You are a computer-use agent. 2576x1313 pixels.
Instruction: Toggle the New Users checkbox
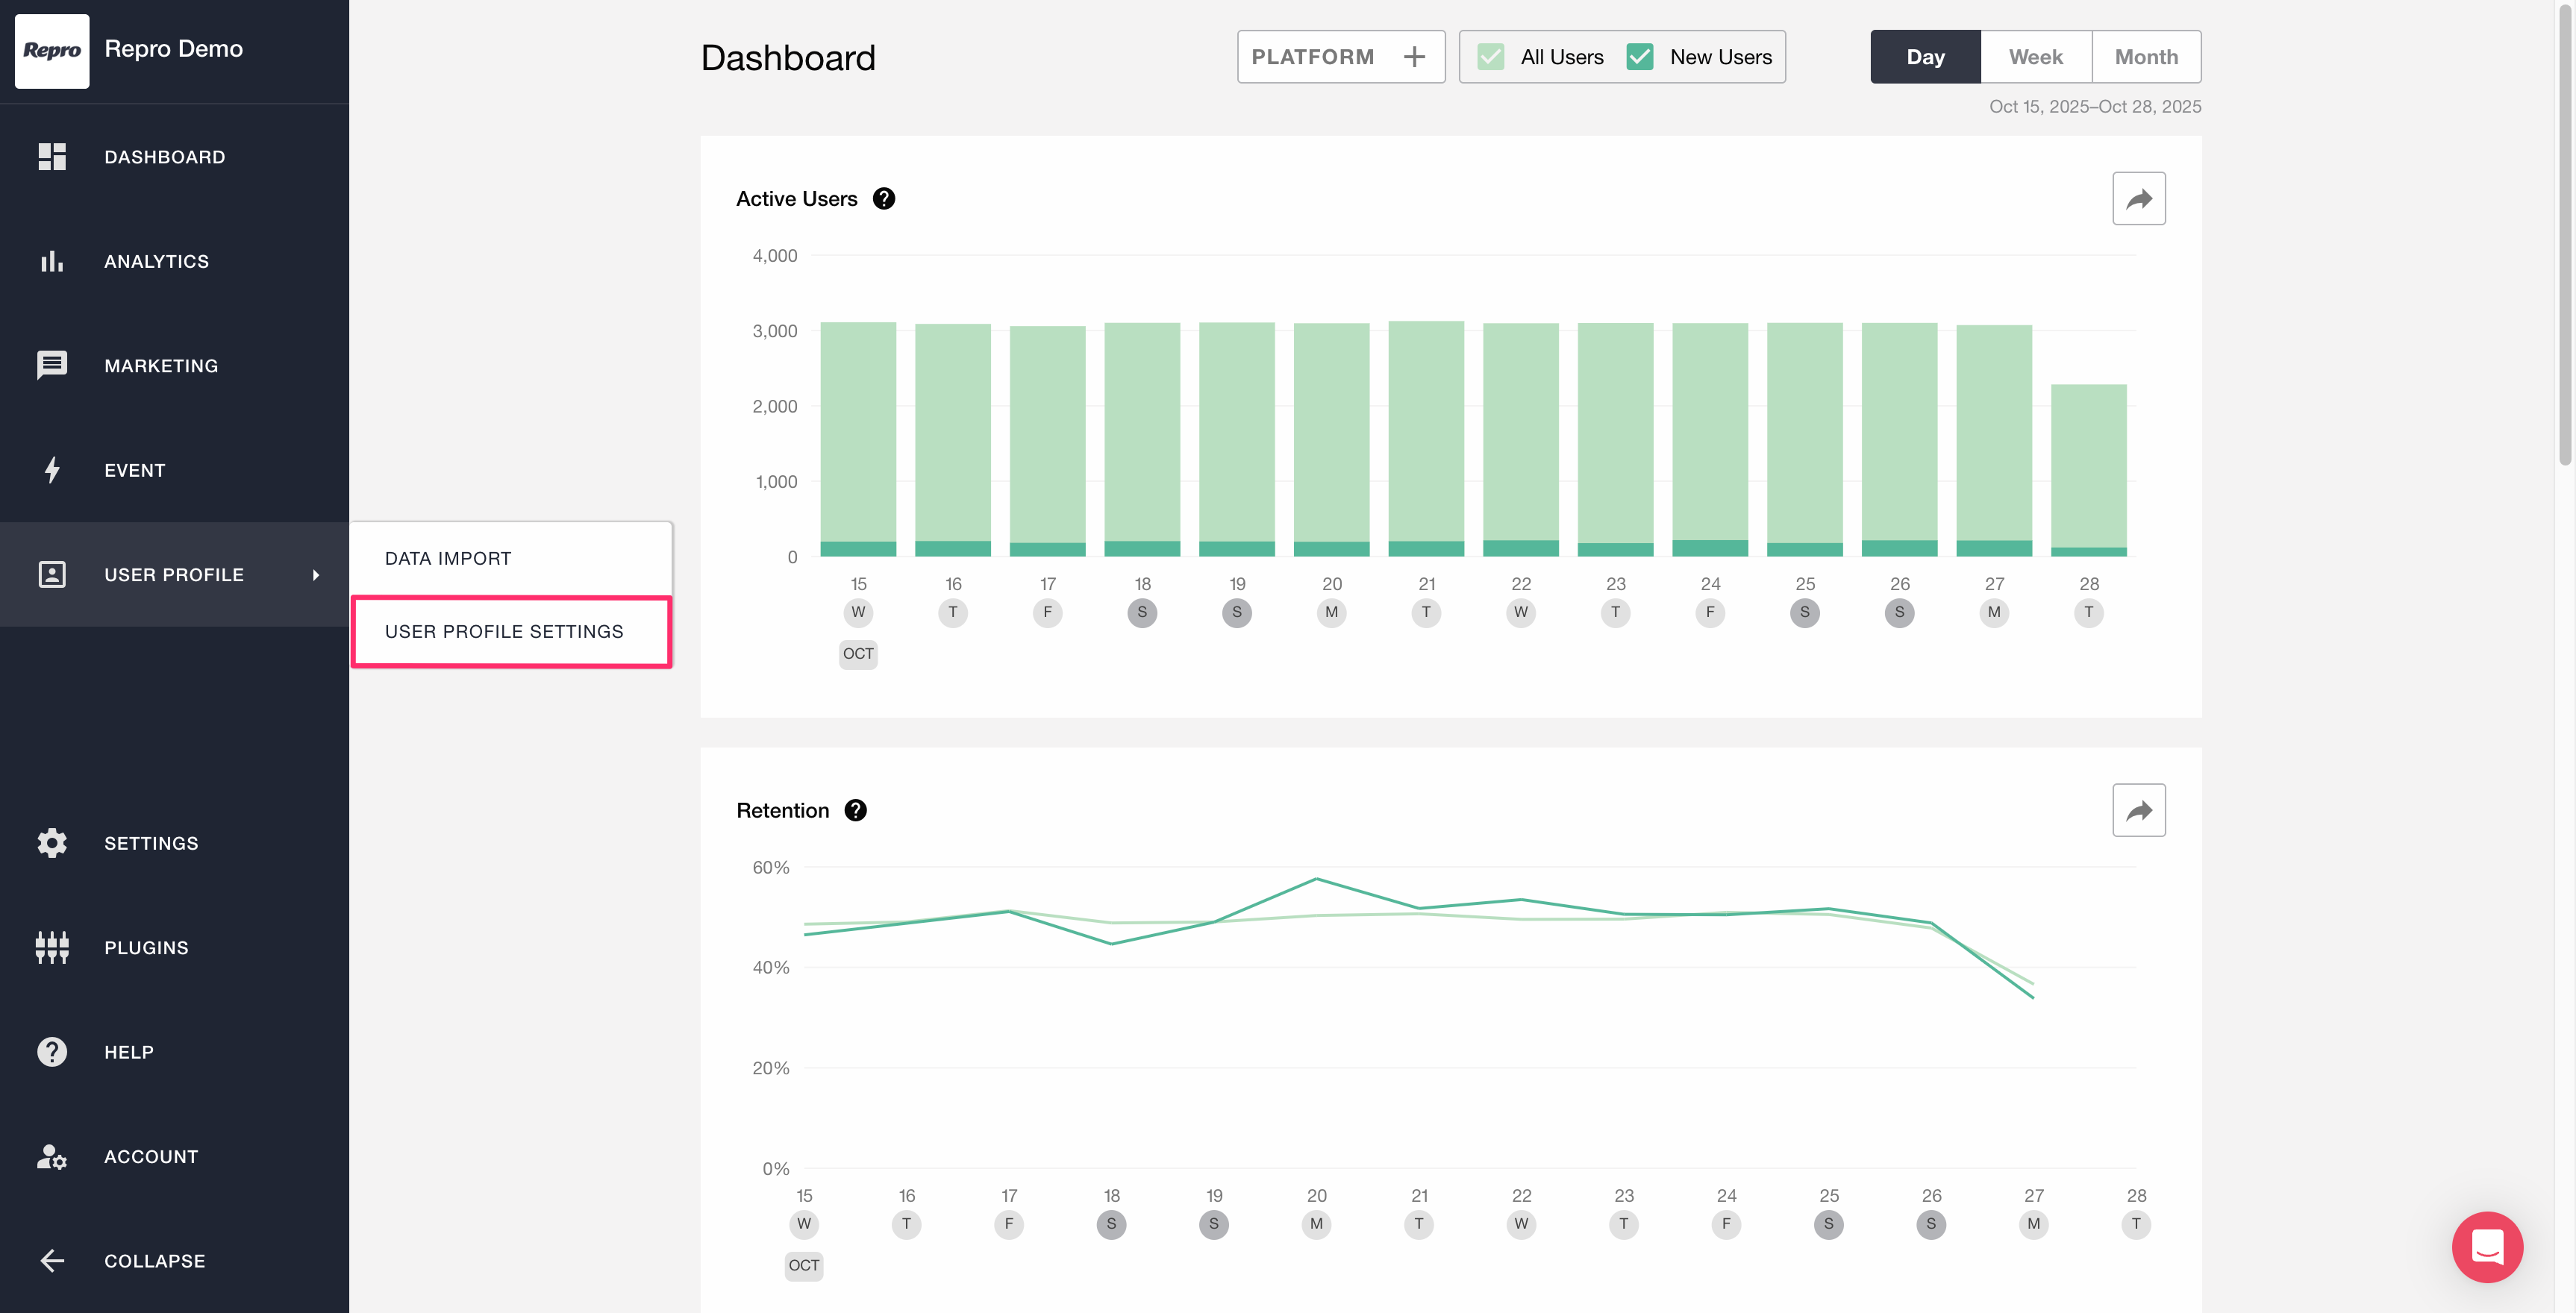(x=1640, y=57)
